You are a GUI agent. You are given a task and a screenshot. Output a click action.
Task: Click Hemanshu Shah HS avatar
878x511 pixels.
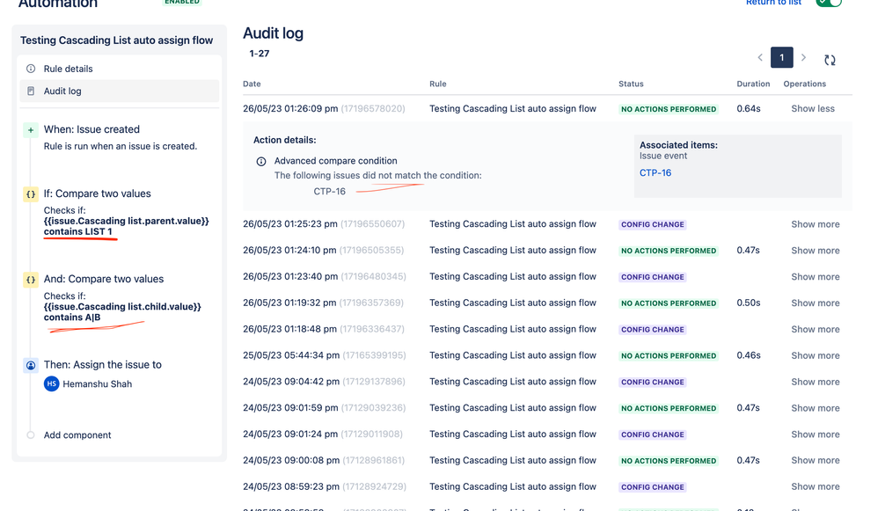tap(52, 384)
